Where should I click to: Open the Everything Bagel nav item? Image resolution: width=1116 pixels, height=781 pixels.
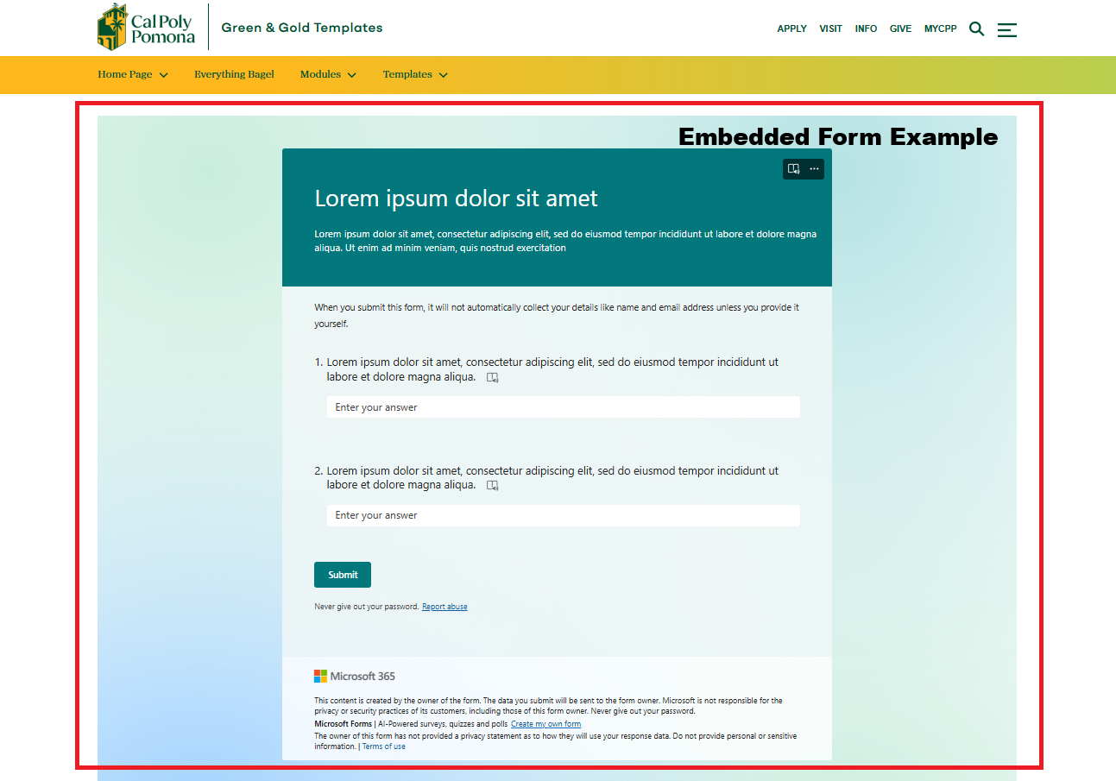(234, 75)
